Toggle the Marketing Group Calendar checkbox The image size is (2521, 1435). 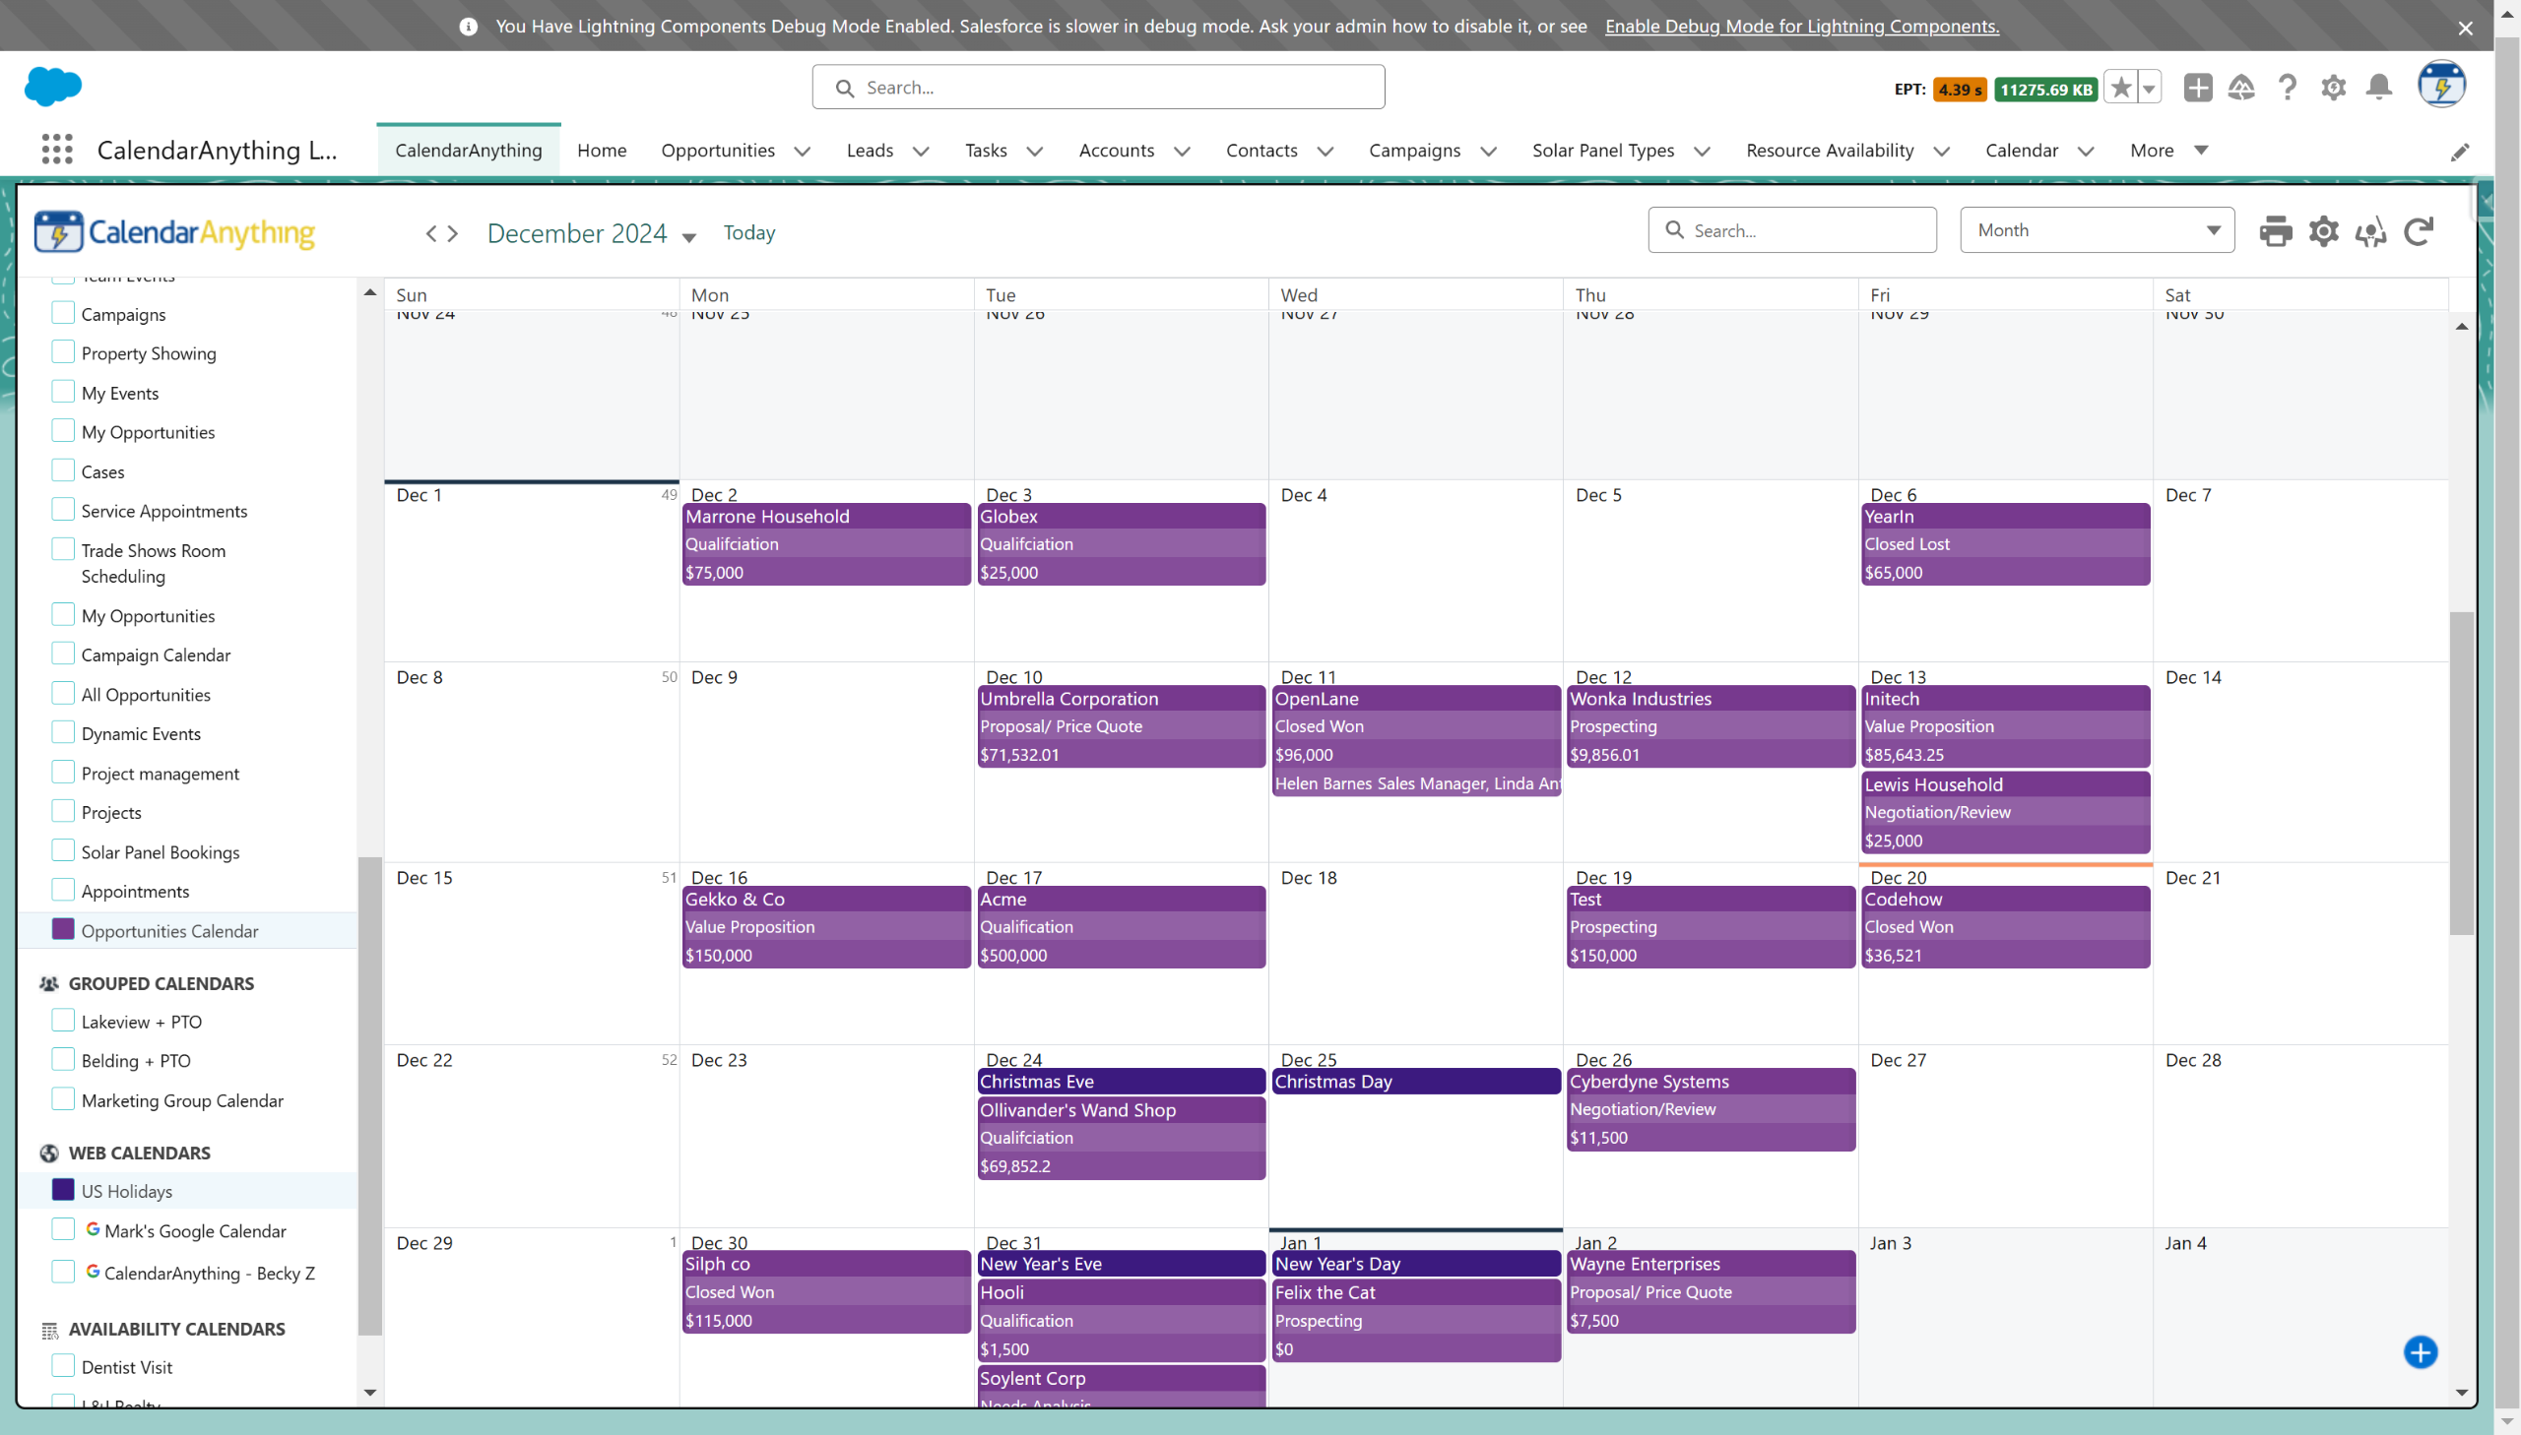pyautogui.click(x=63, y=1100)
